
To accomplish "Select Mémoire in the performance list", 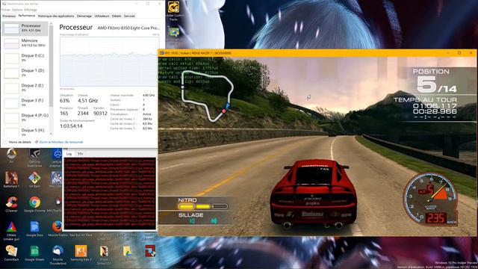I will (25, 43).
